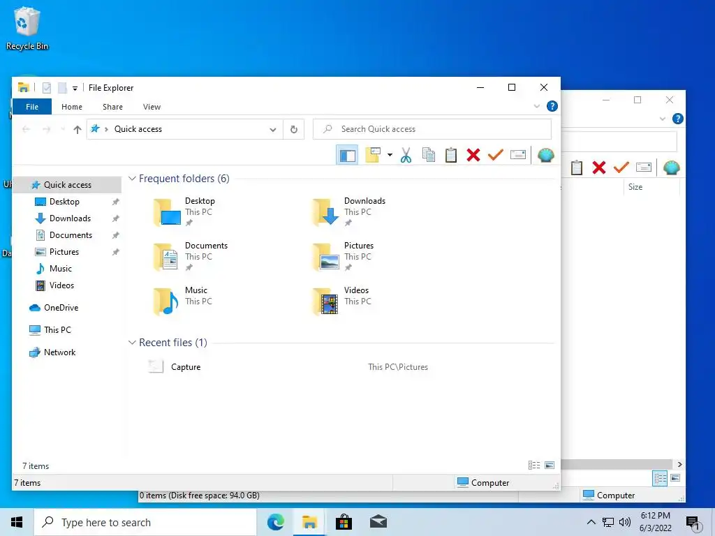
Task: Select Quick access in the navigation pane
Action: 68,184
